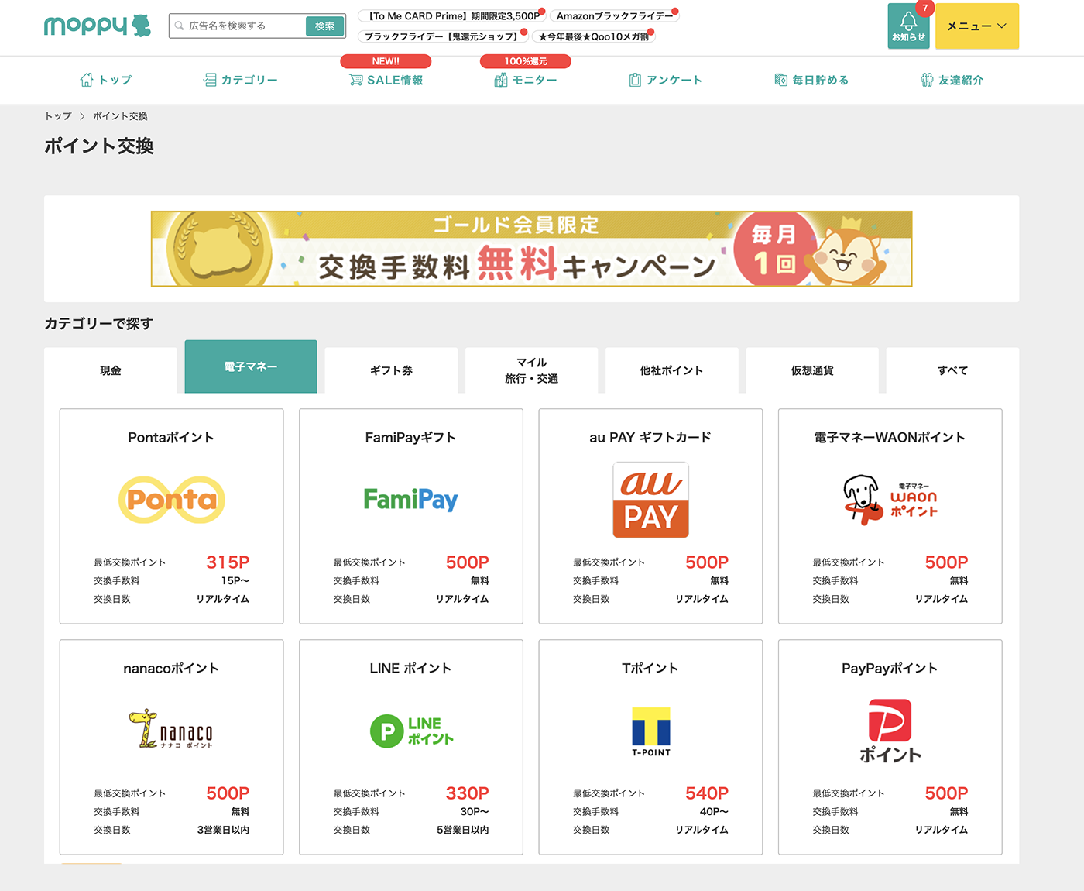Open the PayPayポイント card title

coord(890,668)
